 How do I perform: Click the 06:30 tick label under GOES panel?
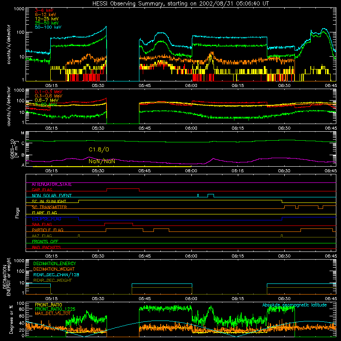point(284,171)
